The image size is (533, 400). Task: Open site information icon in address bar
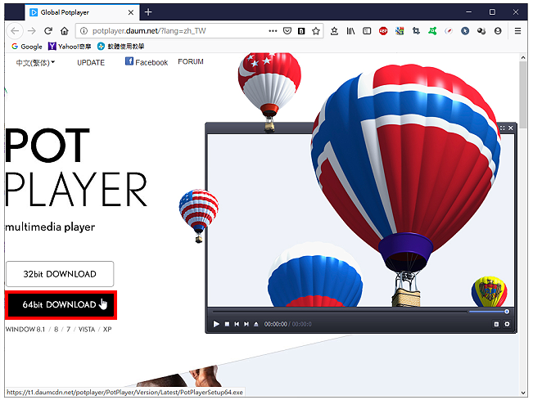84,31
